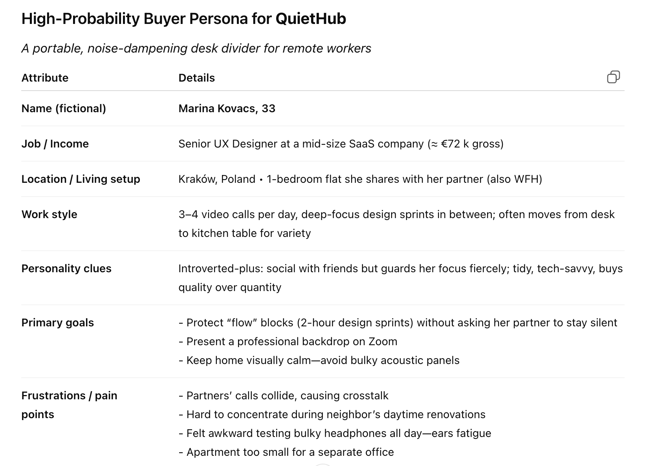Click the scroll-to-bottom circle button

pyautogui.click(x=322, y=464)
